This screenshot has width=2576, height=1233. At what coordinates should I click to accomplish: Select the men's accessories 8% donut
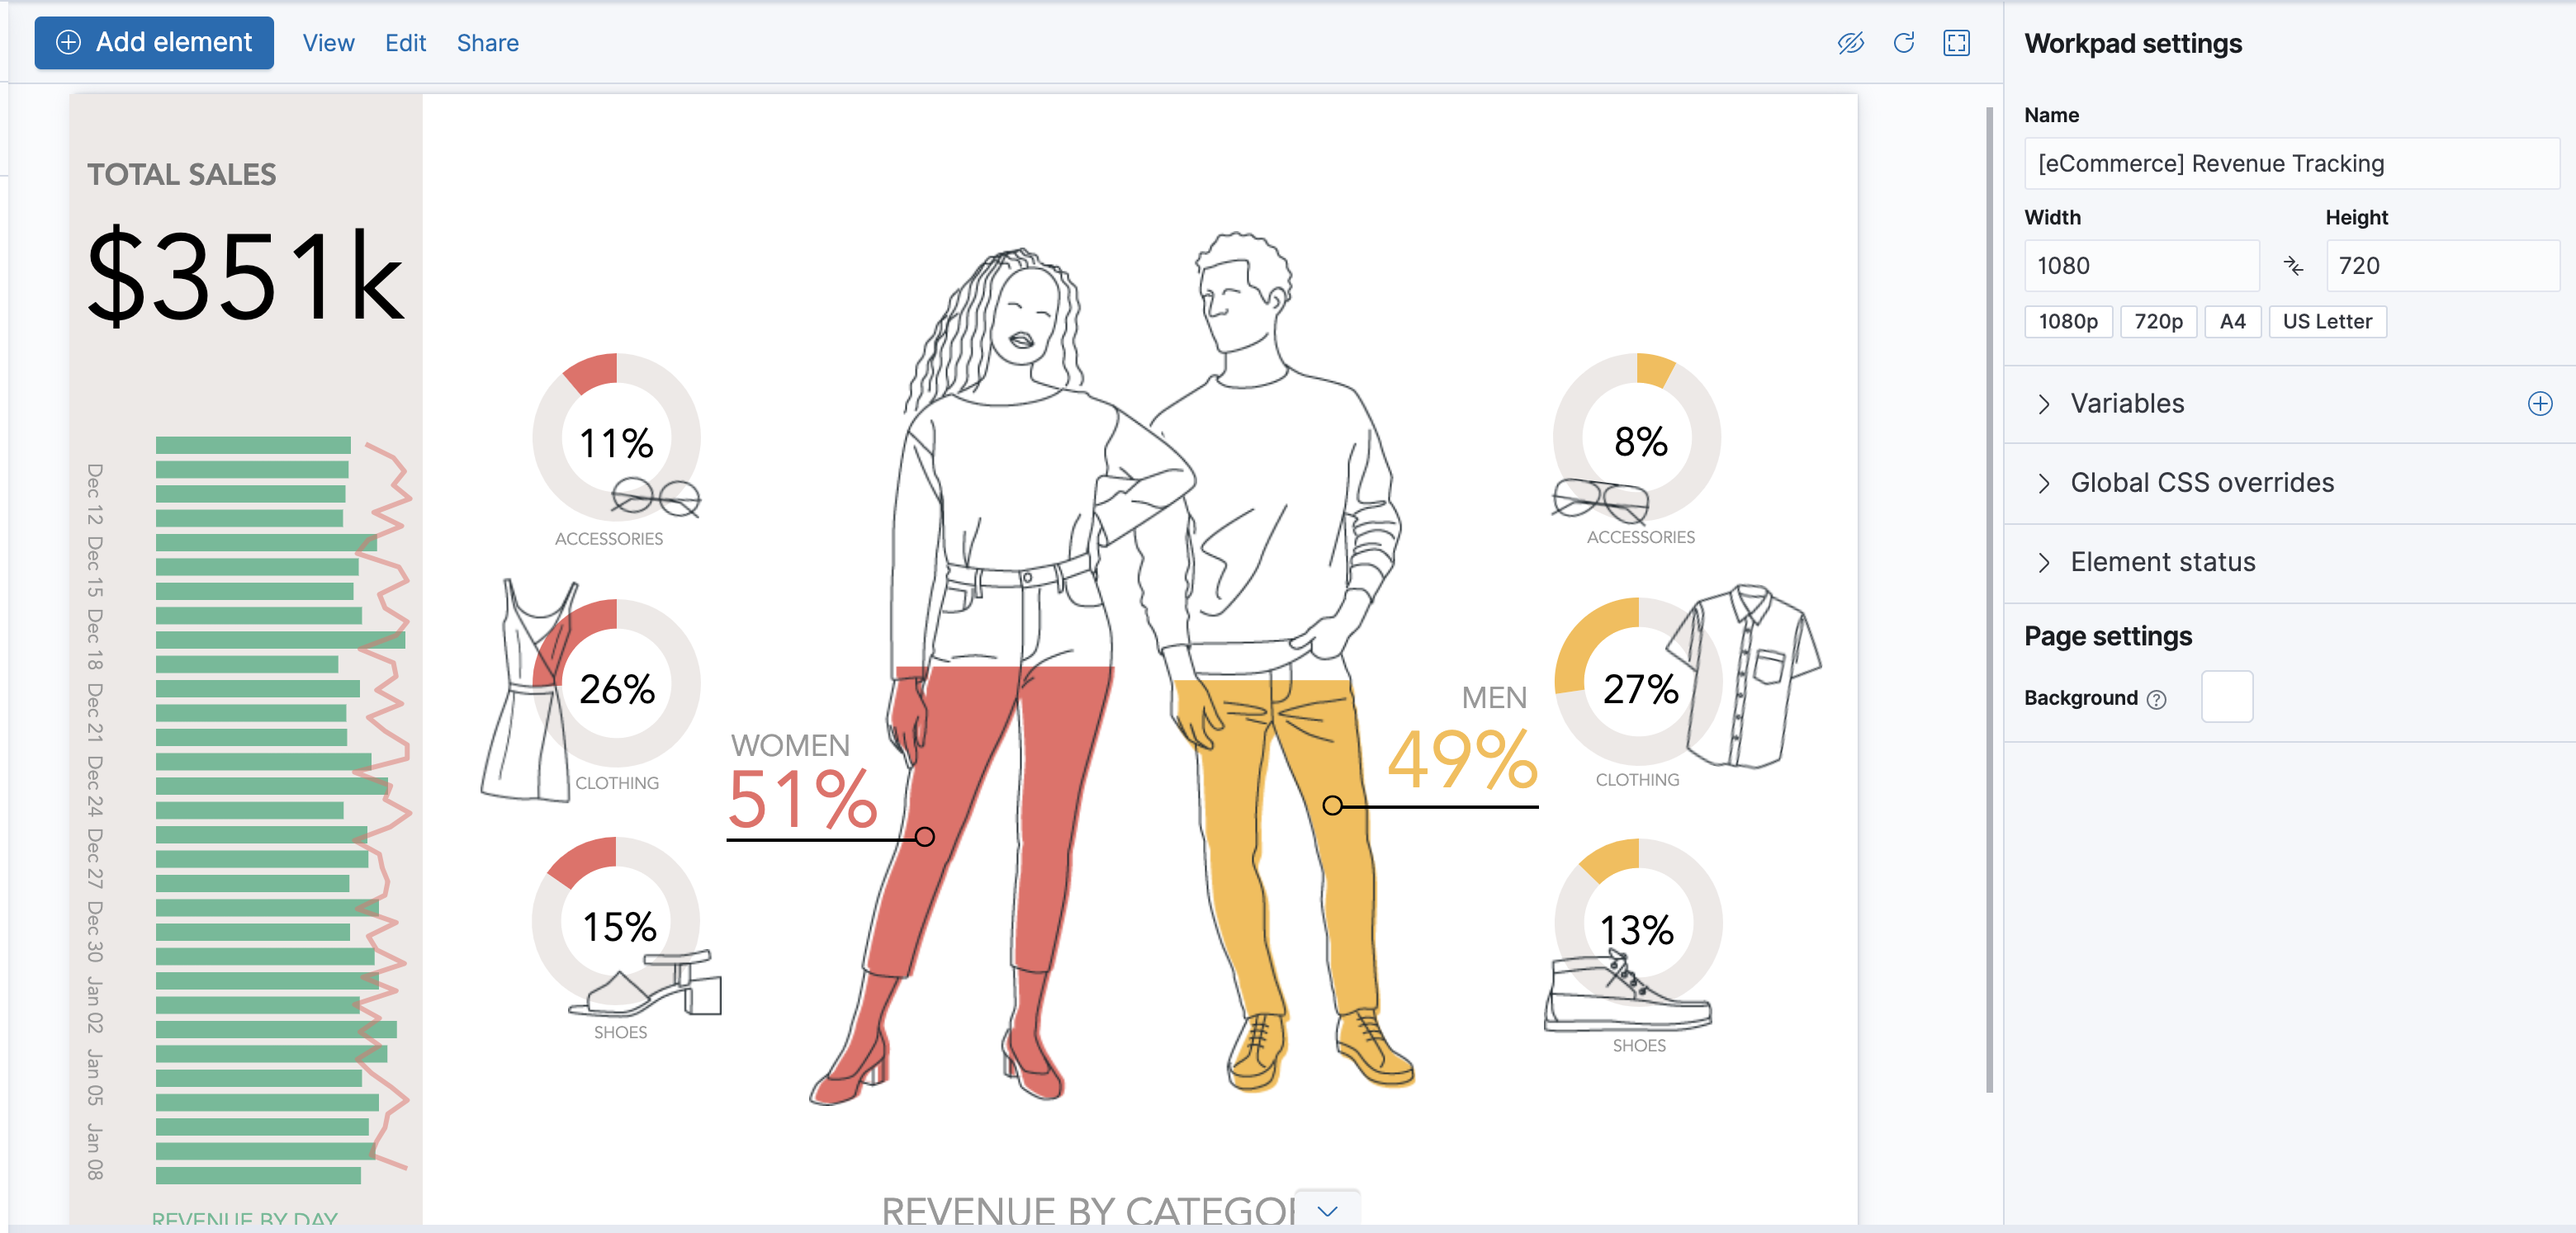[1637, 437]
